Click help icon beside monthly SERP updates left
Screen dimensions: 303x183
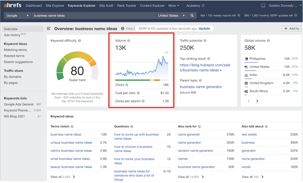coord(296,15)
